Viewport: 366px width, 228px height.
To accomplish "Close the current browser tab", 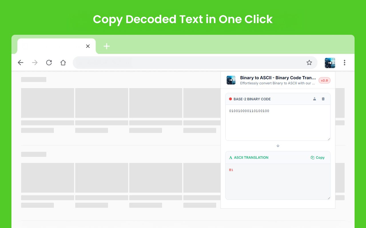I will [88, 46].
